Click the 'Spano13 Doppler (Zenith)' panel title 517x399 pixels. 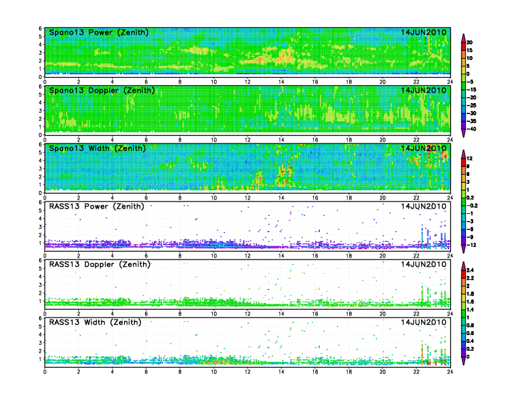tap(102, 90)
